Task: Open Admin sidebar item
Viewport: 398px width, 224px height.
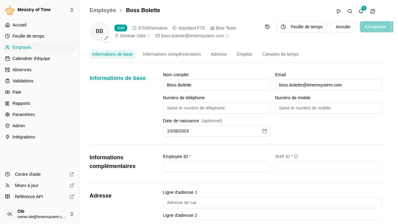Action: point(40,126)
